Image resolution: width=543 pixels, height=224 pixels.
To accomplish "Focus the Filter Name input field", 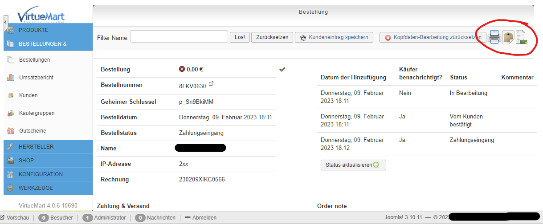I will pyautogui.click(x=179, y=37).
